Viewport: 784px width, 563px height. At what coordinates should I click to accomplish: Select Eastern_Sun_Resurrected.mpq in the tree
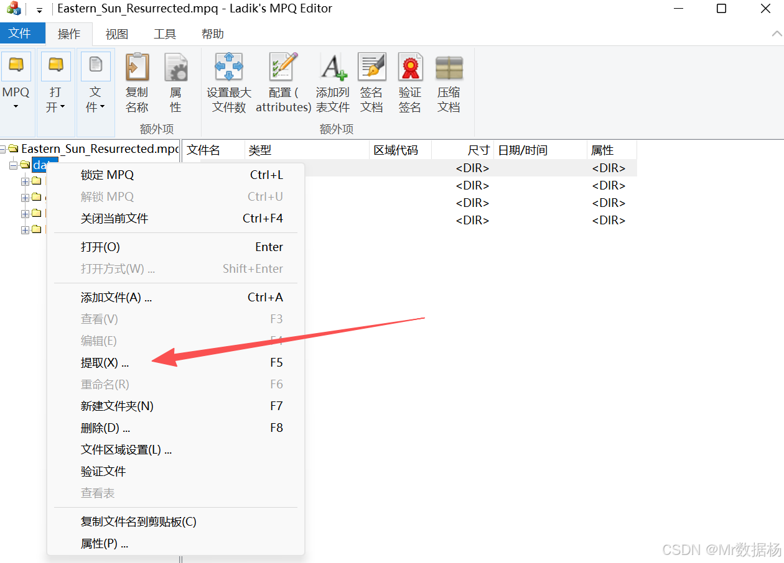tap(100, 149)
